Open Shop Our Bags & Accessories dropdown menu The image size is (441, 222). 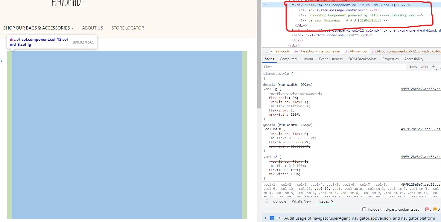click(x=38, y=28)
